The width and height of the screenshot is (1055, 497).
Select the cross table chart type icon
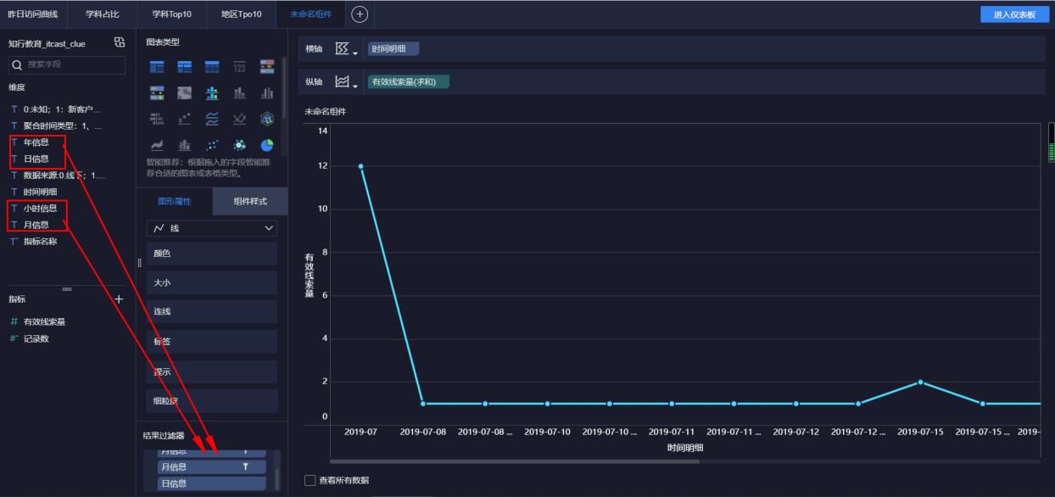[184, 67]
